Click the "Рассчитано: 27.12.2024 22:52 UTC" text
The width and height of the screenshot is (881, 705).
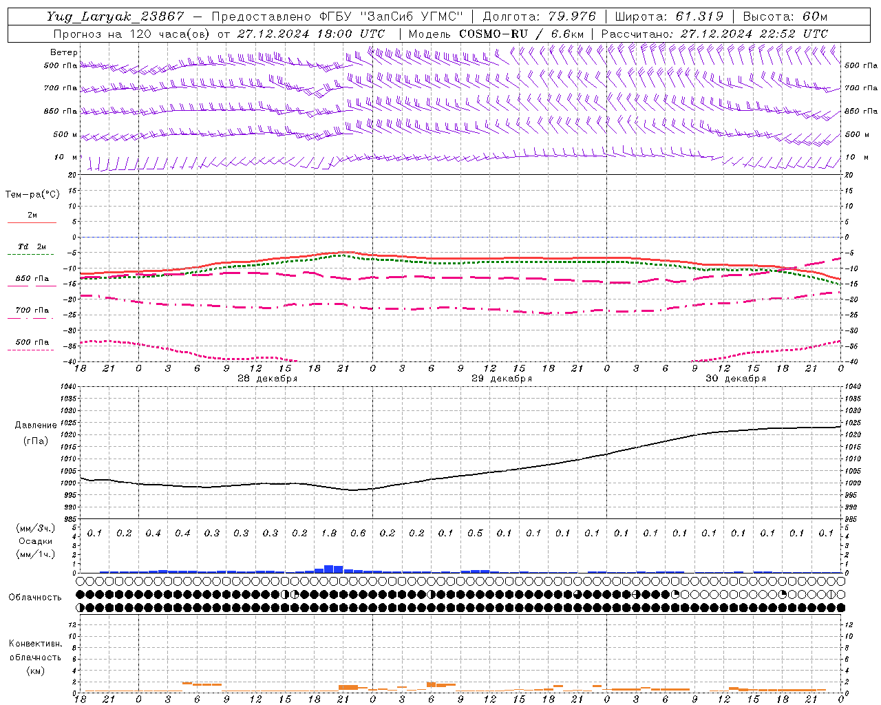click(714, 34)
